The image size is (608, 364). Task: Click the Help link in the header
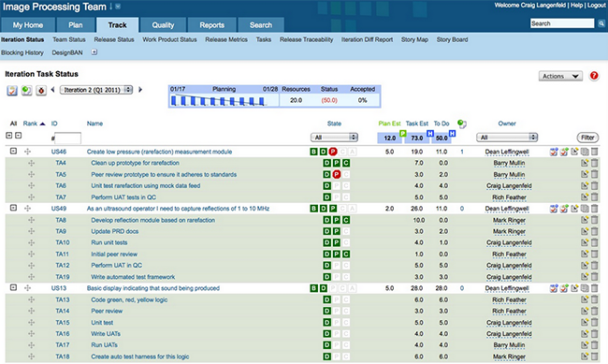(576, 5)
